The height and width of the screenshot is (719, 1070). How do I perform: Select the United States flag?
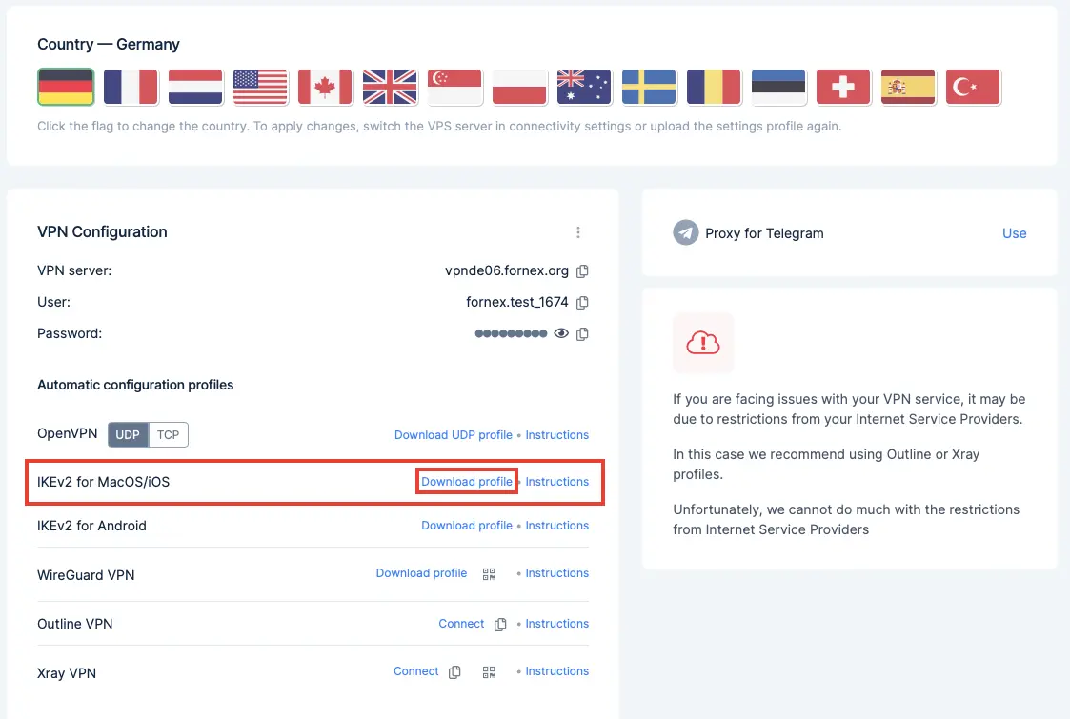coord(260,87)
